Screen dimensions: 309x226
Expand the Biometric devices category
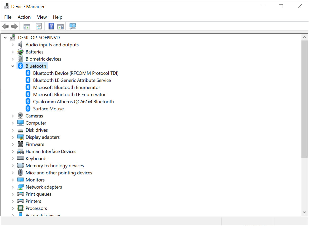click(13, 59)
